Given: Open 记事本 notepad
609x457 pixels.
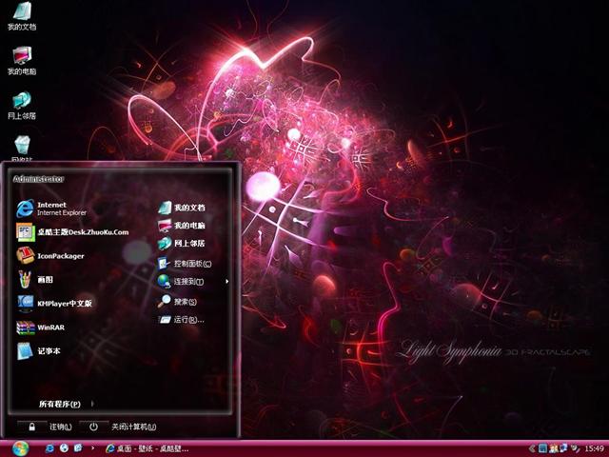Looking at the screenshot, I should click(38, 351).
